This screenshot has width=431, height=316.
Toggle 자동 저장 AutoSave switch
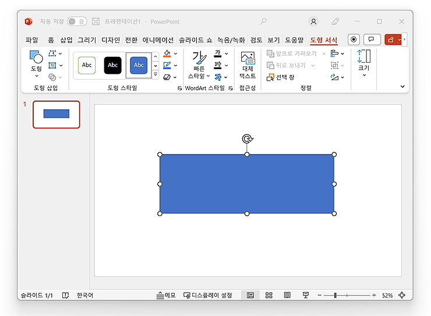point(77,21)
